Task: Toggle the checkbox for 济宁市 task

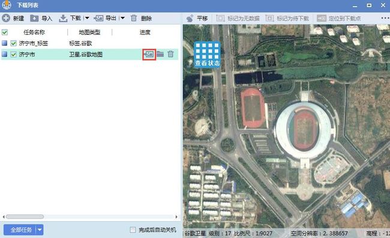Action: [x=13, y=54]
